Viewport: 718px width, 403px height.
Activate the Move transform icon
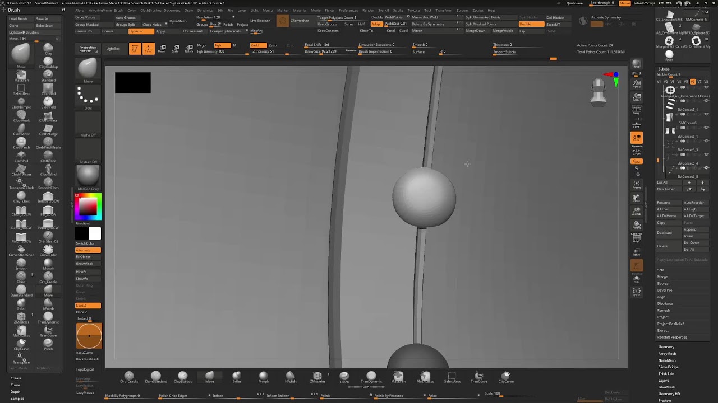click(x=162, y=49)
